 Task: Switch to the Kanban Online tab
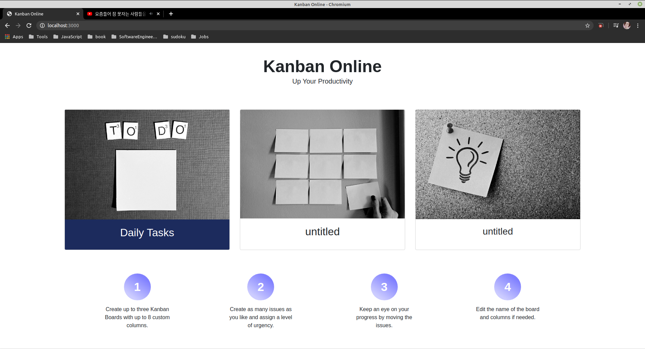[43, 14]
